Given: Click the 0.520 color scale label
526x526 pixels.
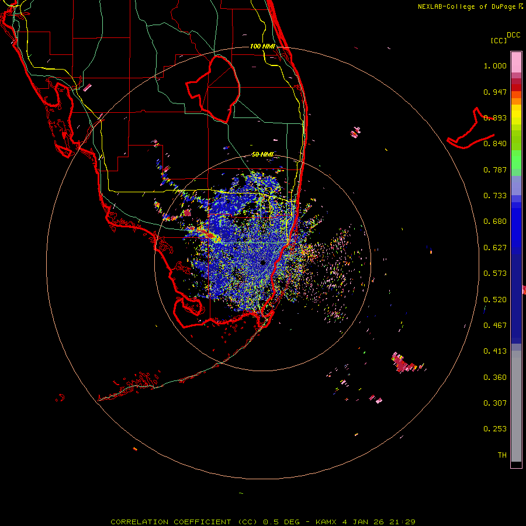Looking at the screenshot, I should tap(495, 300).
